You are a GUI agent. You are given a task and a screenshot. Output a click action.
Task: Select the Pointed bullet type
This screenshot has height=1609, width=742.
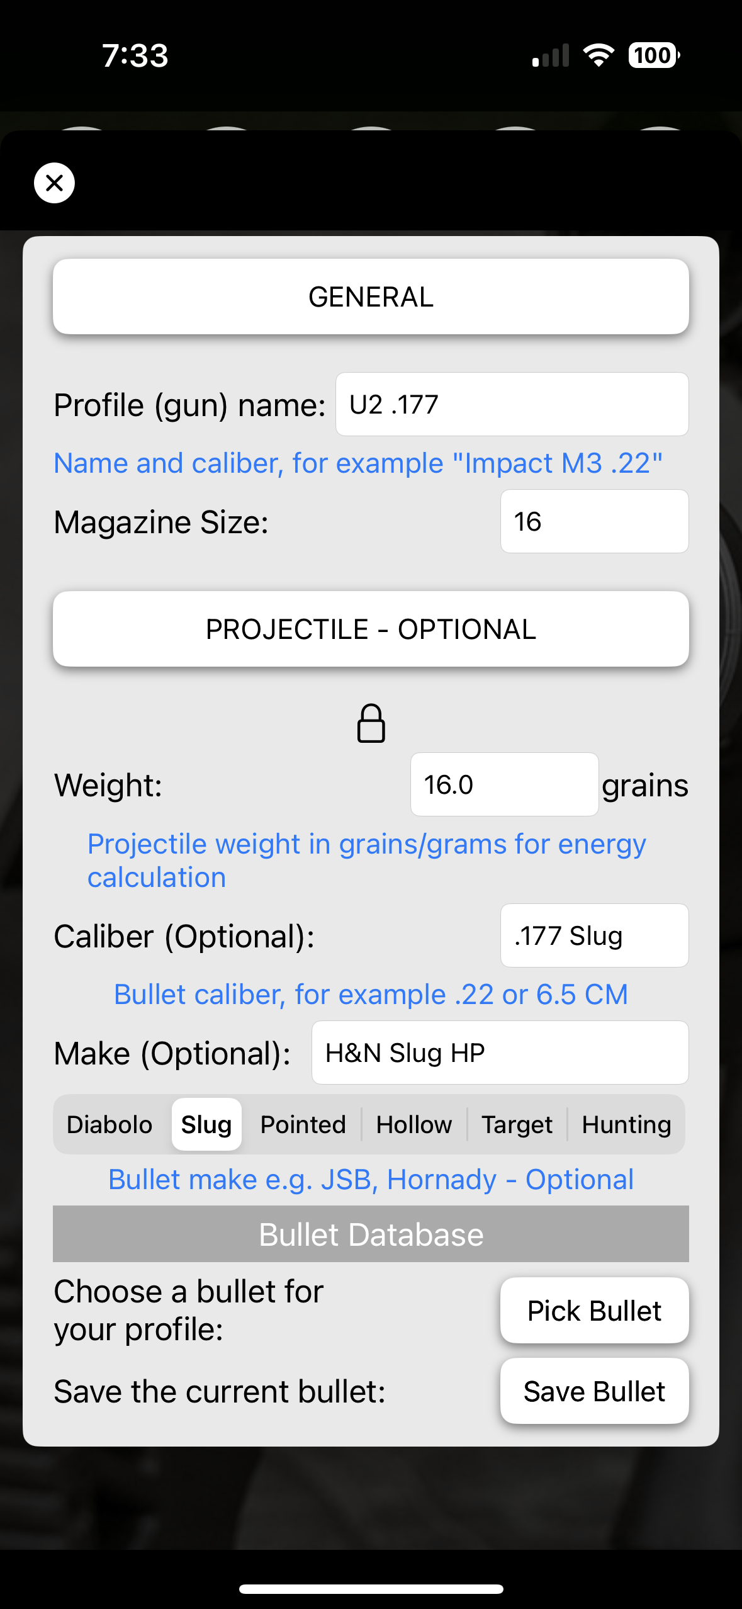tap(303, 1124)
